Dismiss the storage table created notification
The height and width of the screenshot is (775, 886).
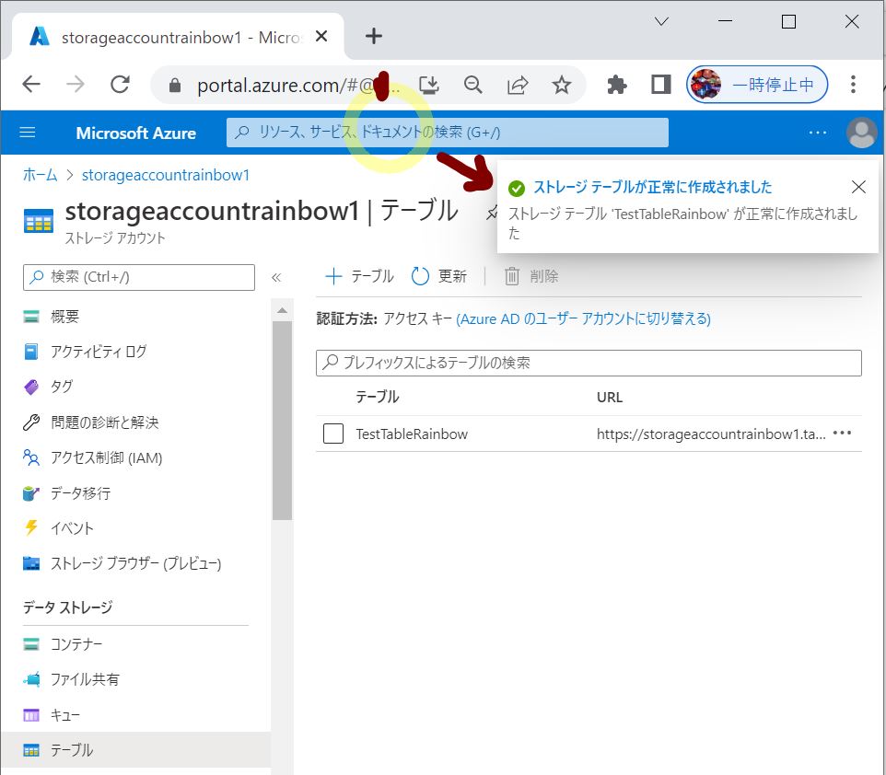click(x=858, y=187)
